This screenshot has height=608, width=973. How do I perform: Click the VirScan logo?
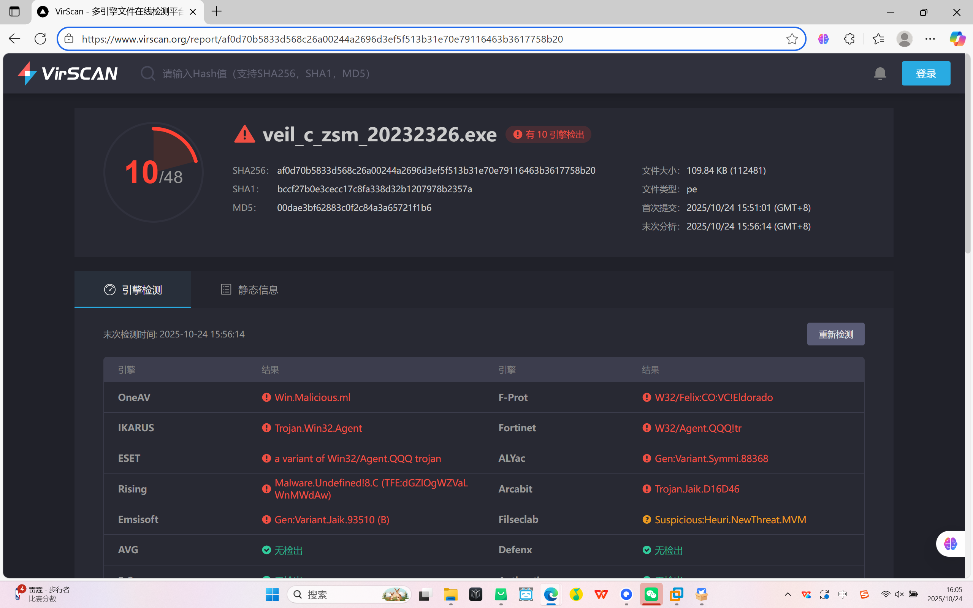(68, 73)
